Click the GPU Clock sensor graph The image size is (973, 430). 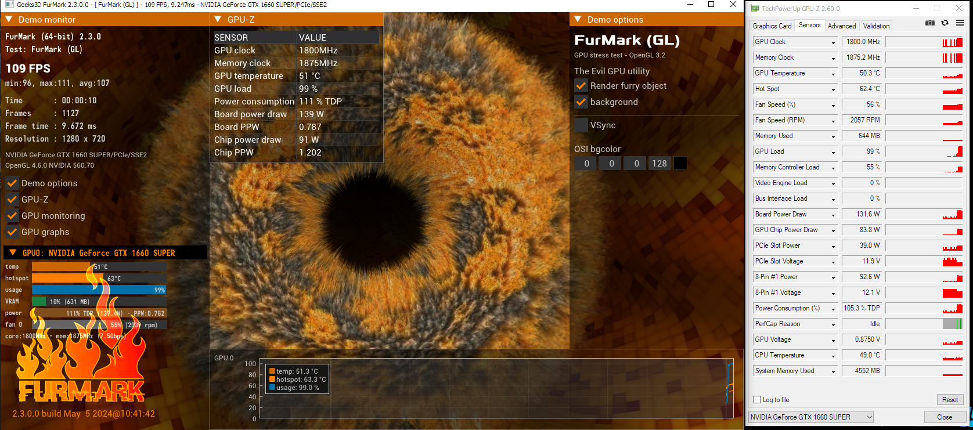[x=924, y=42]
